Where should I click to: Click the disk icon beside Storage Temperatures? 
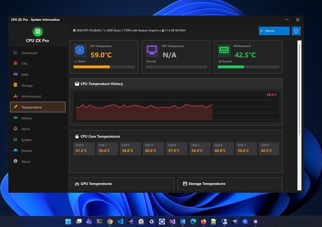(185, 184)
